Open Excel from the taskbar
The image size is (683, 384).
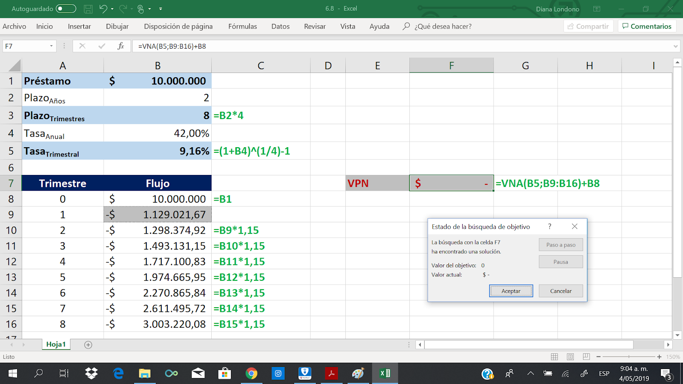384,373
